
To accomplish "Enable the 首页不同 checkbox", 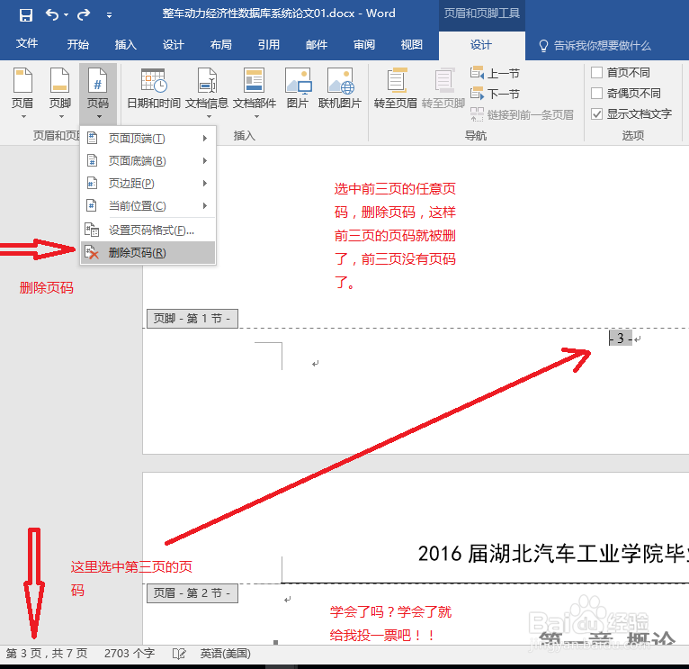I will [596, 73].
